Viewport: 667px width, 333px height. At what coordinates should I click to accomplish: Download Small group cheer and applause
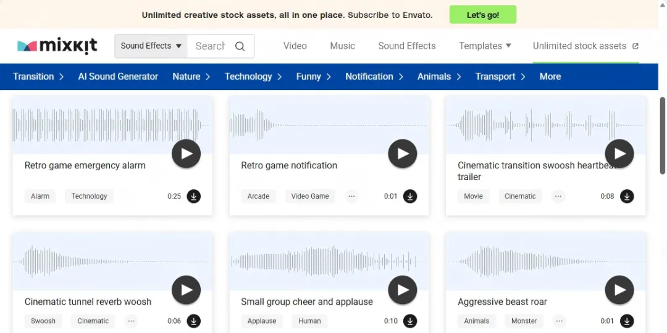pyautogui.click(x=410, y=321)
